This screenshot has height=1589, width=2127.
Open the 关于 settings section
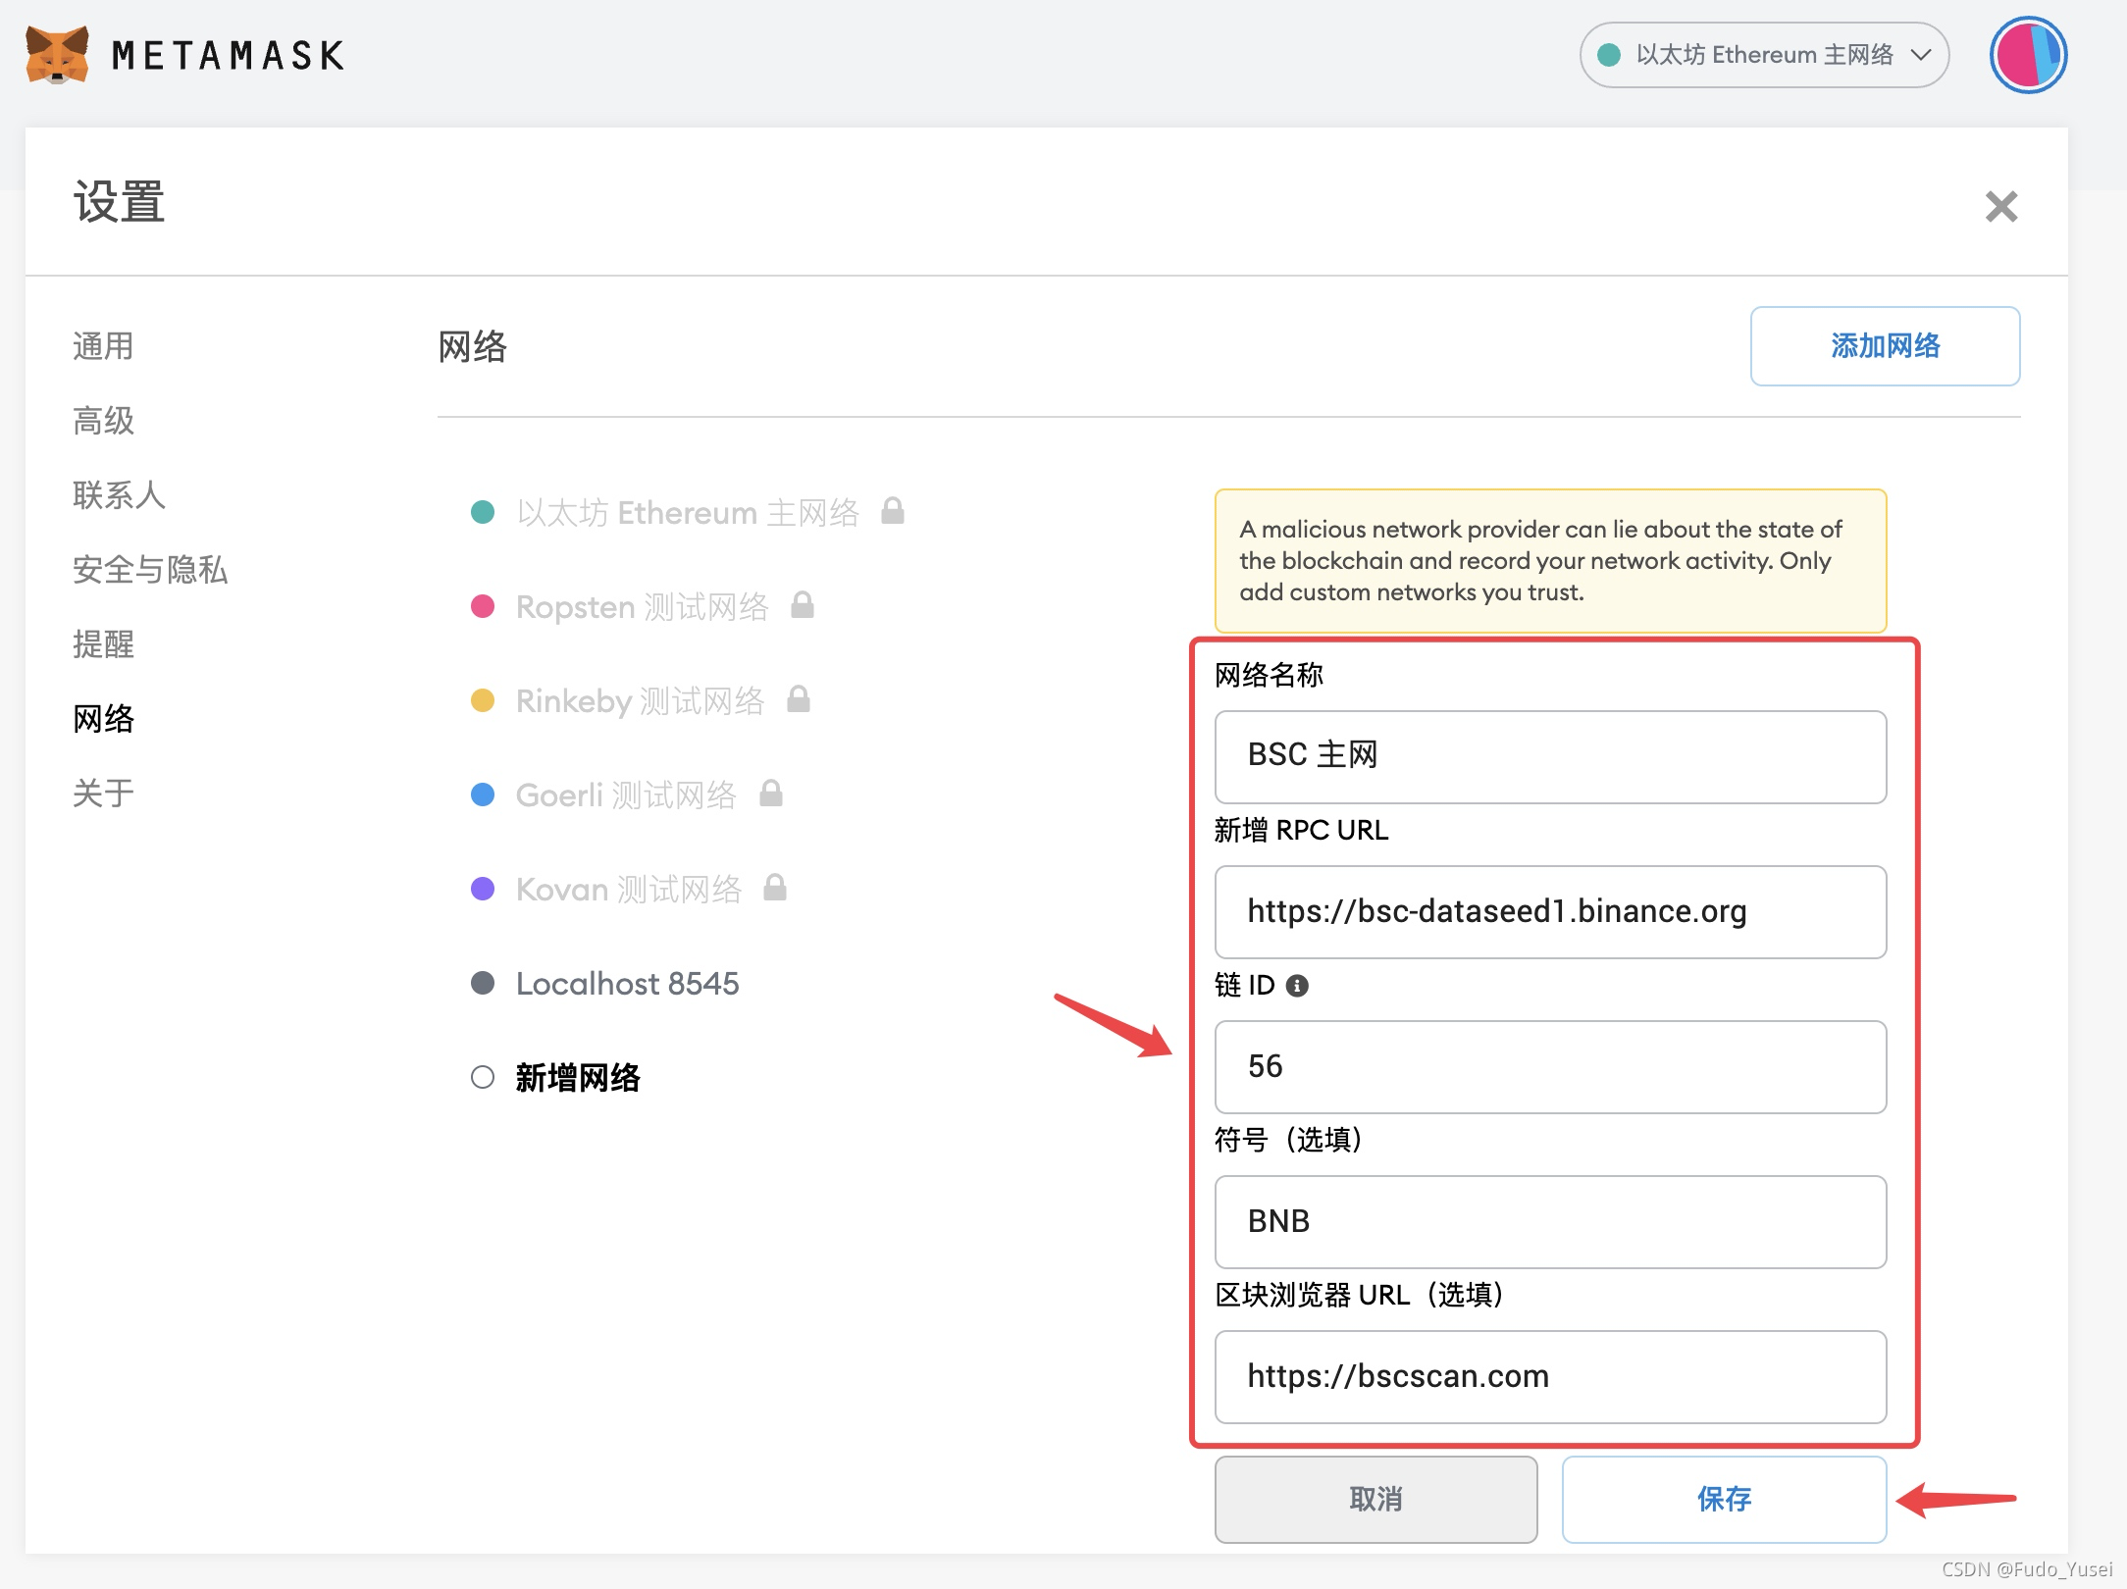point(103,794)
